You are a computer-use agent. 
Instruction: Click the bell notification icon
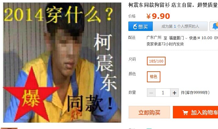click(x=215, y=26)
